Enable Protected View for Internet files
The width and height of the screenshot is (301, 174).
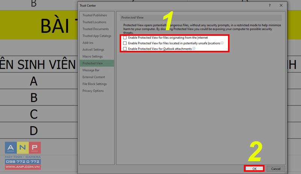125,38
